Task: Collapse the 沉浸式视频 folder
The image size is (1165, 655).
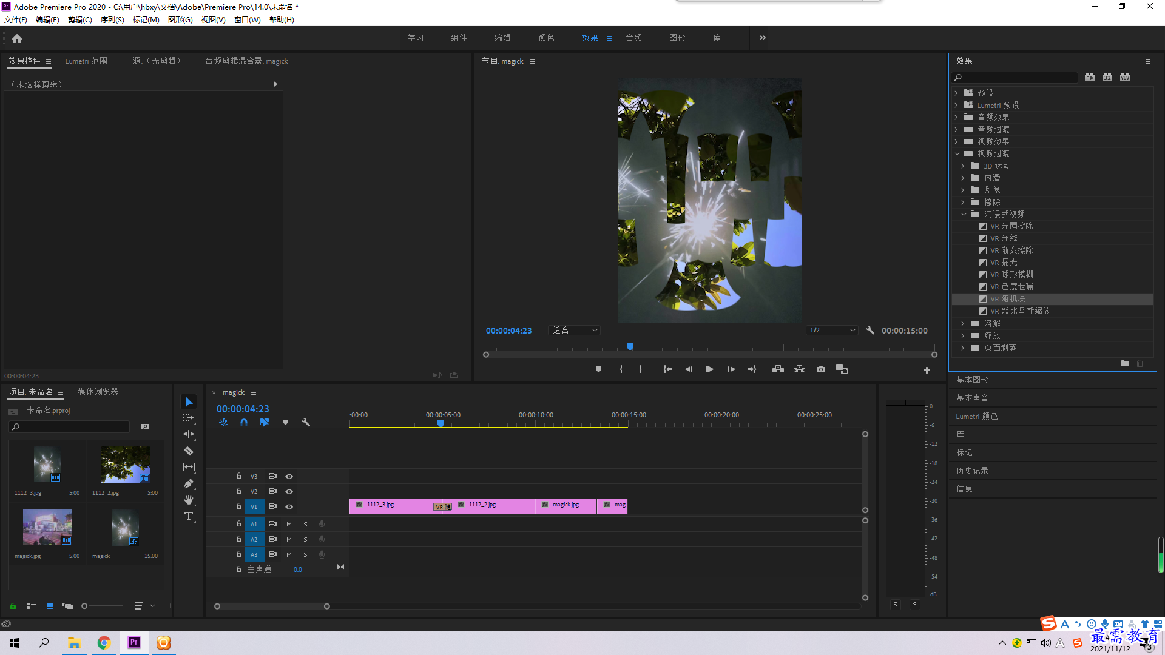Action: 964,214
